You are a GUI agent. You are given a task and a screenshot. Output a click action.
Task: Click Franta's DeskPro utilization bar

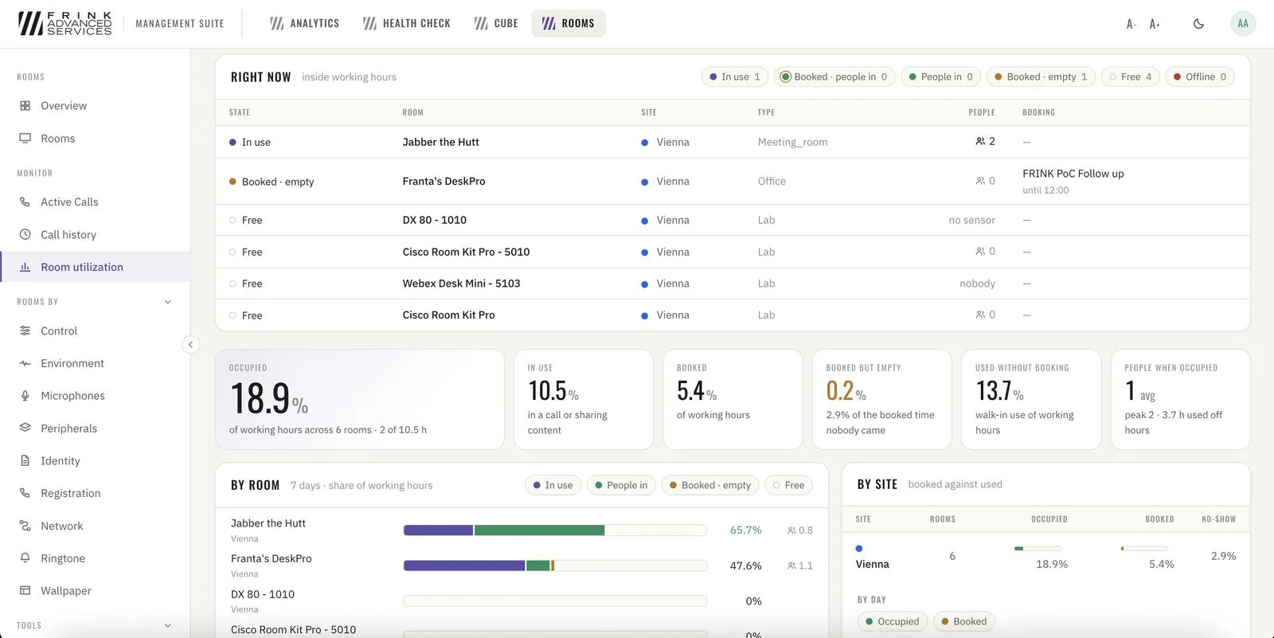coord(555,566)
